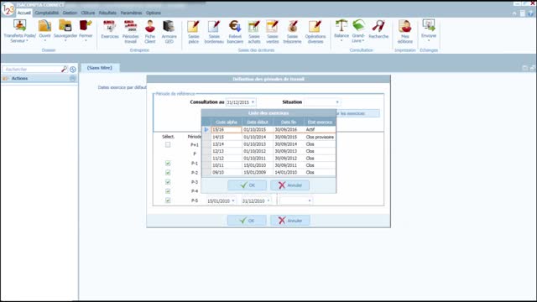Viewport: 537px width, 302px height.
Task: Open the Balance scales icon
Action: [x=341, y=26]
